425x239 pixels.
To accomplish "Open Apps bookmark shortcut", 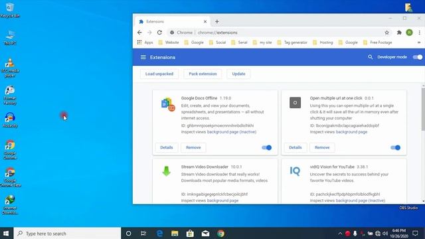I will (145, 42).
